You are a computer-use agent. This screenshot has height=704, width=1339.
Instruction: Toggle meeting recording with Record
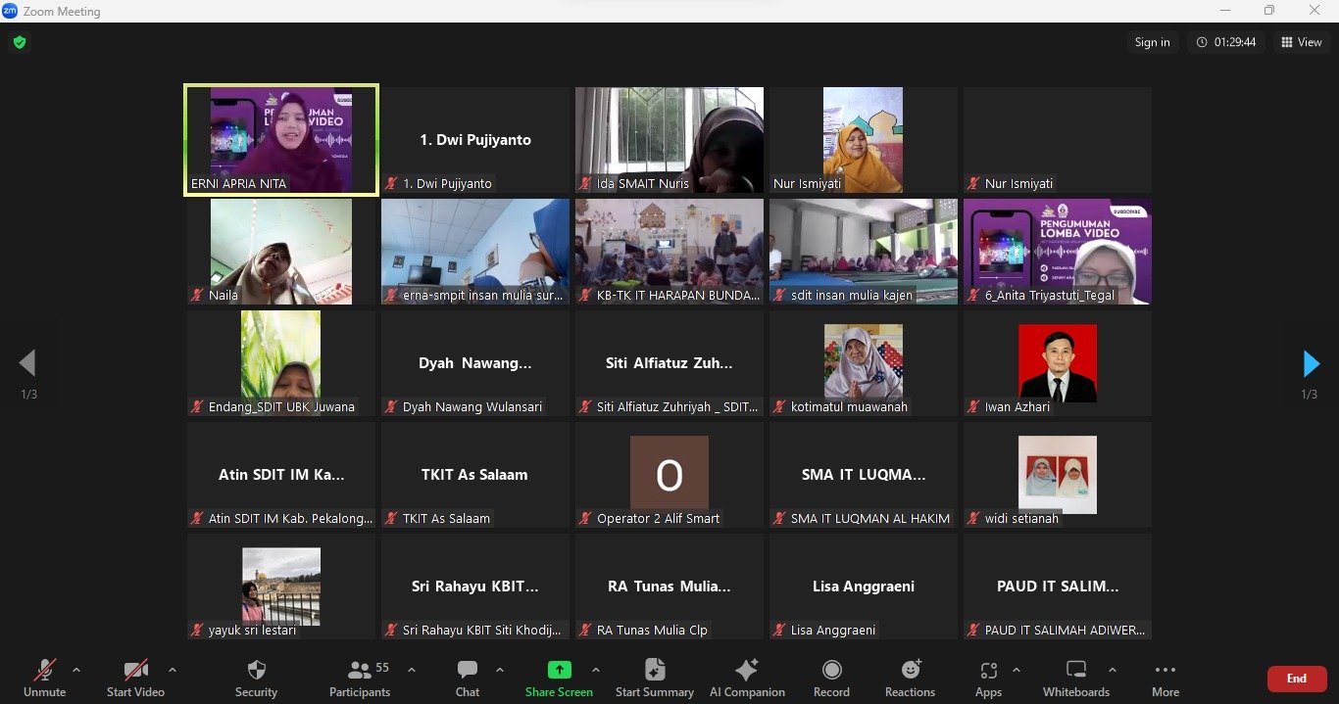[831, 671]
